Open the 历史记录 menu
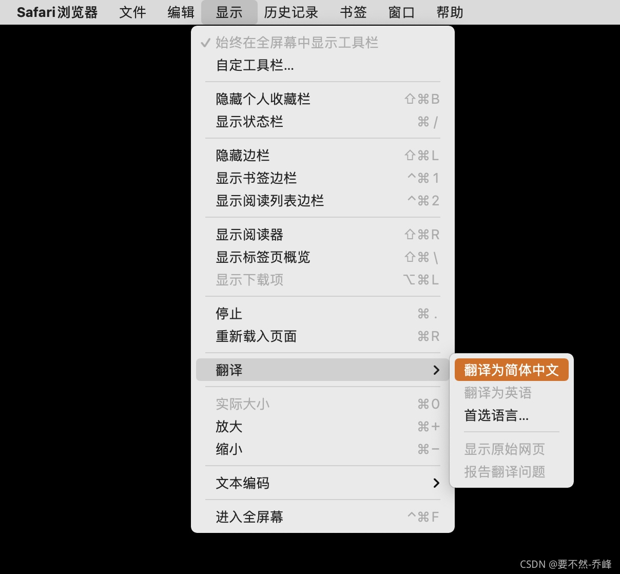The height and width of the screenshot is (574, 620). (291, 12)
